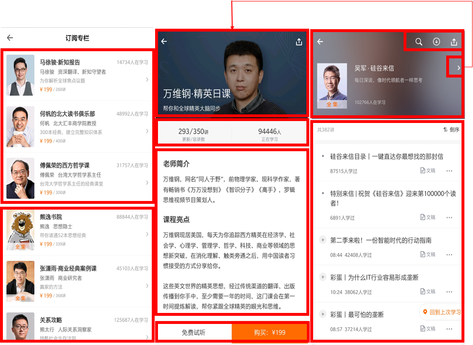473x345 pixels.
Task: Tap back arrow on 订阅专栏 screen
Action: (x=10, y=38)
